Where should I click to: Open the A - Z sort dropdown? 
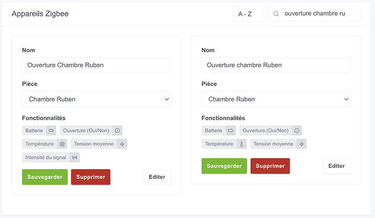[248, 14]
